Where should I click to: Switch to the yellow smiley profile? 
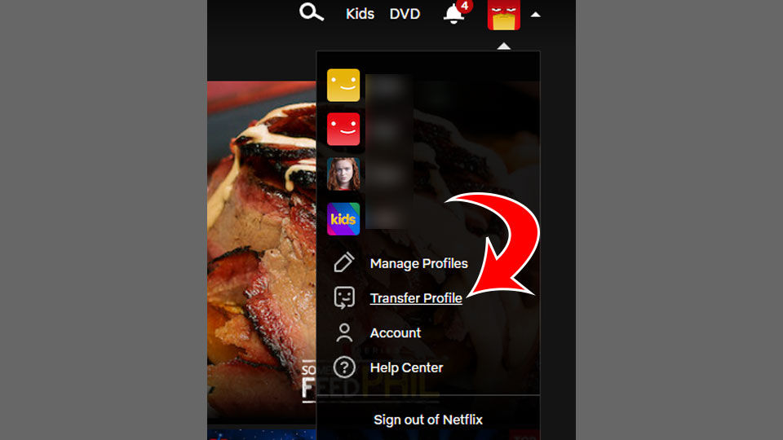pos(343,86)
